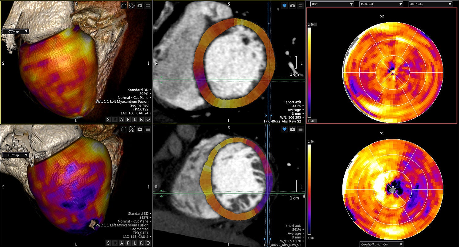Image resolution: width=459 pixels, height=247 pixels.
Task: Open the Overlay/Fusion On dropdown
Action: point(381,244)
